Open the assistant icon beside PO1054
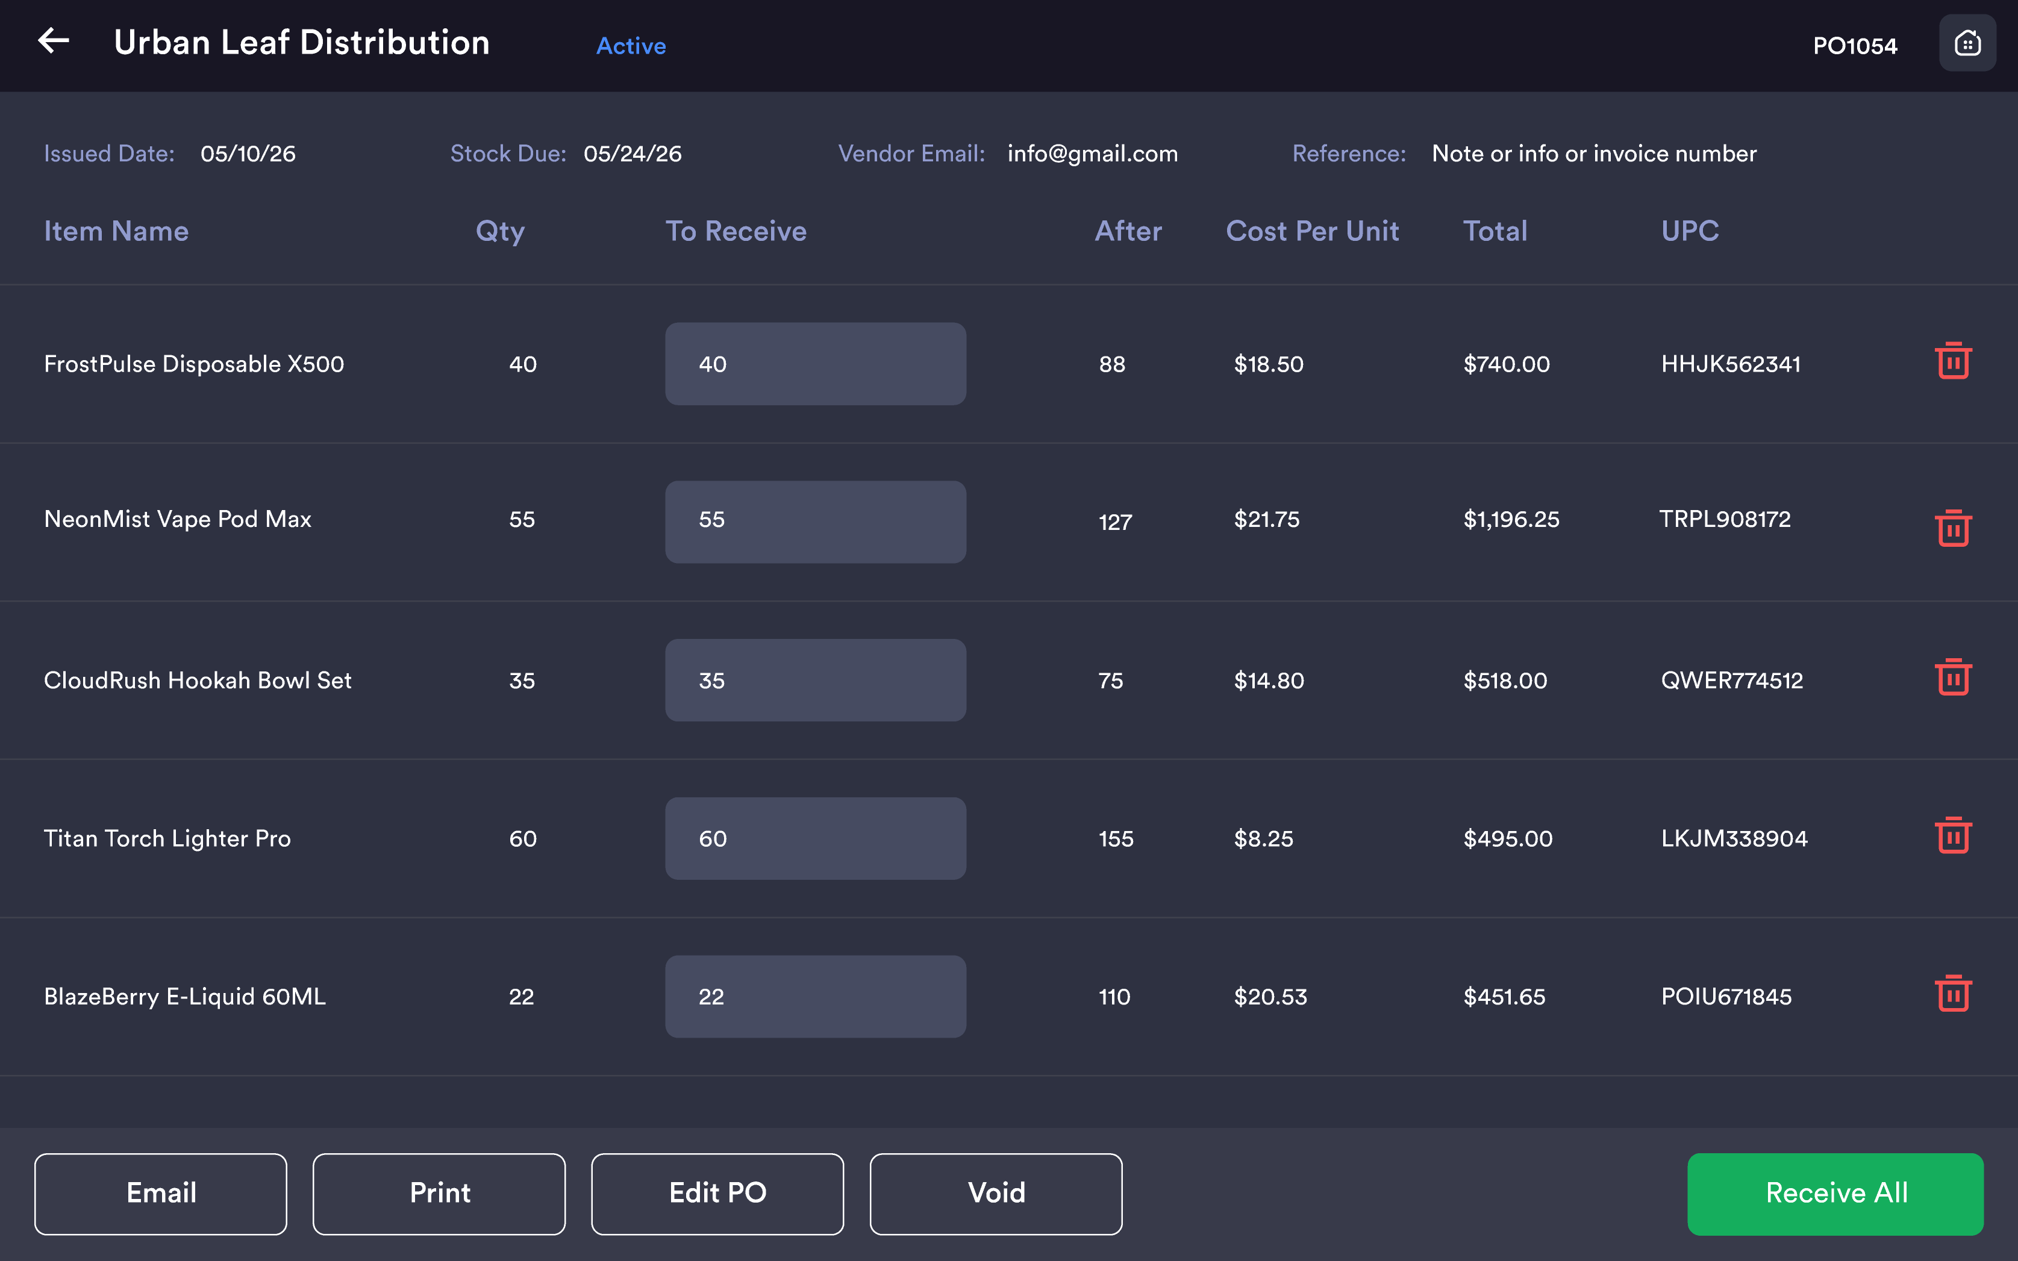This screenshot has width=2018, height=1261. click(x=1967, y=43)
